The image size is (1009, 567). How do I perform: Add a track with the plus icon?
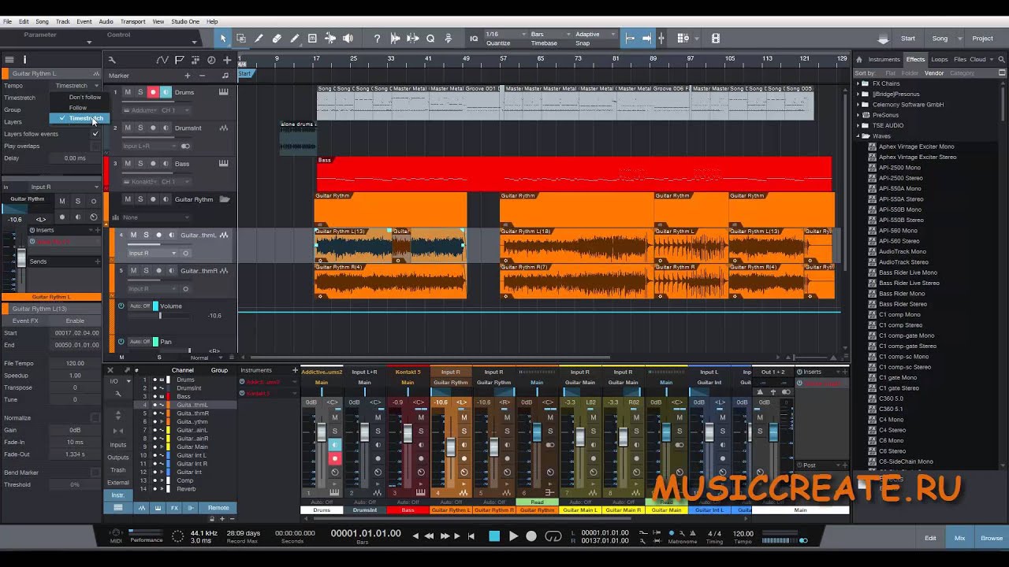click(x=227, y=60)
